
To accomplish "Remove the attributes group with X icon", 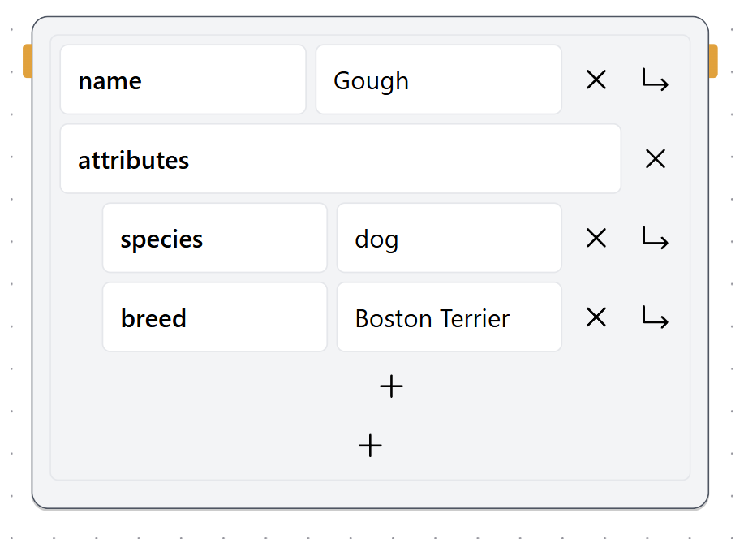I will (x=655, y=159).
